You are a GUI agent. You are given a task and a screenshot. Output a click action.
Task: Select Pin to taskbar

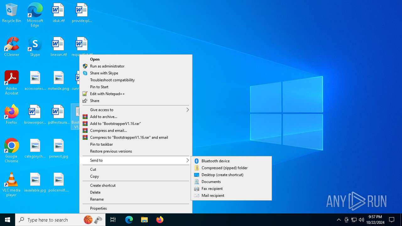click(136, 144)
